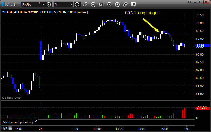This screenshot has height=132, width=211.
Task: Click the Vol (current price bar) label
Action: click(18, 122)
